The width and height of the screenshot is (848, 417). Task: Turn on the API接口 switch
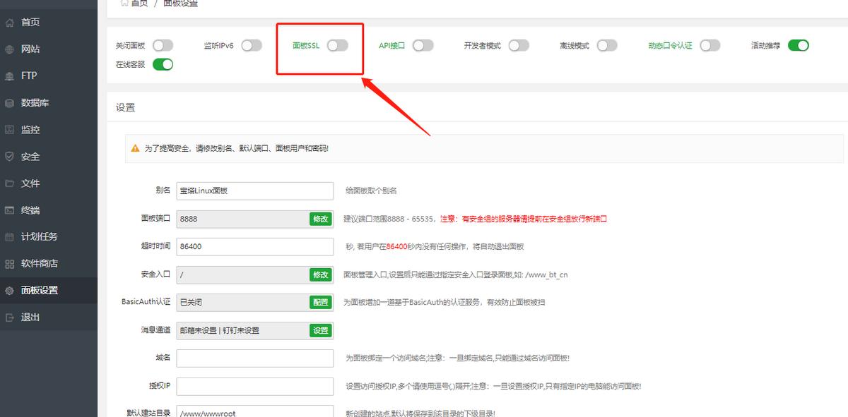click(423, 44)
